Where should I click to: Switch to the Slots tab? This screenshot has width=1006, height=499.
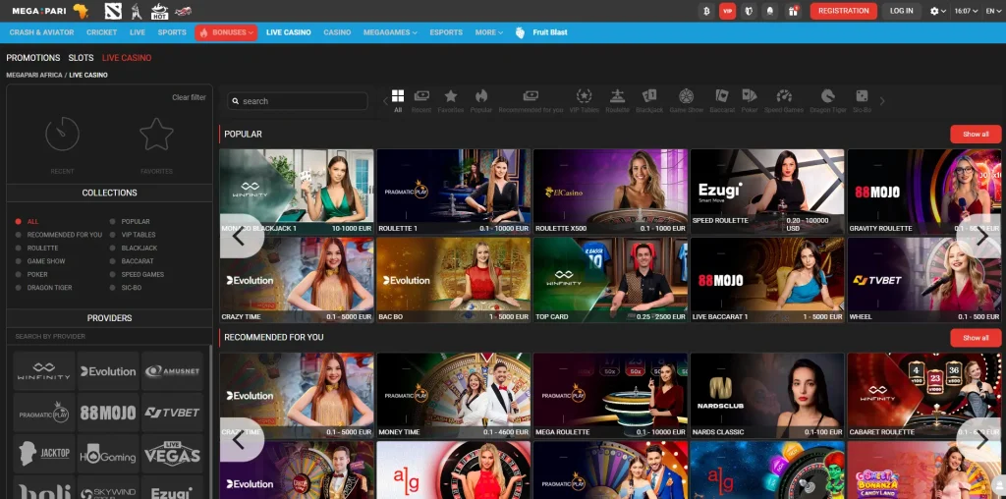[81, 58]
